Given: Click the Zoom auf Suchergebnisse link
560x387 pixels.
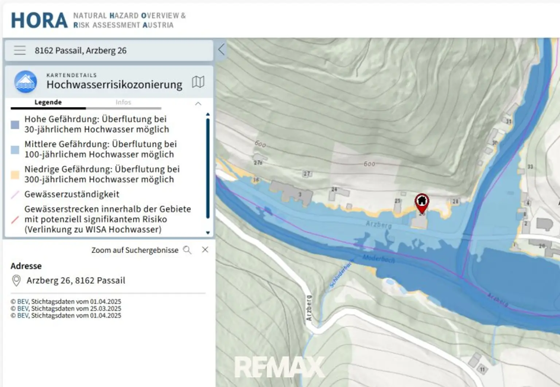Looking at the screenshot, I should point(135,250).
